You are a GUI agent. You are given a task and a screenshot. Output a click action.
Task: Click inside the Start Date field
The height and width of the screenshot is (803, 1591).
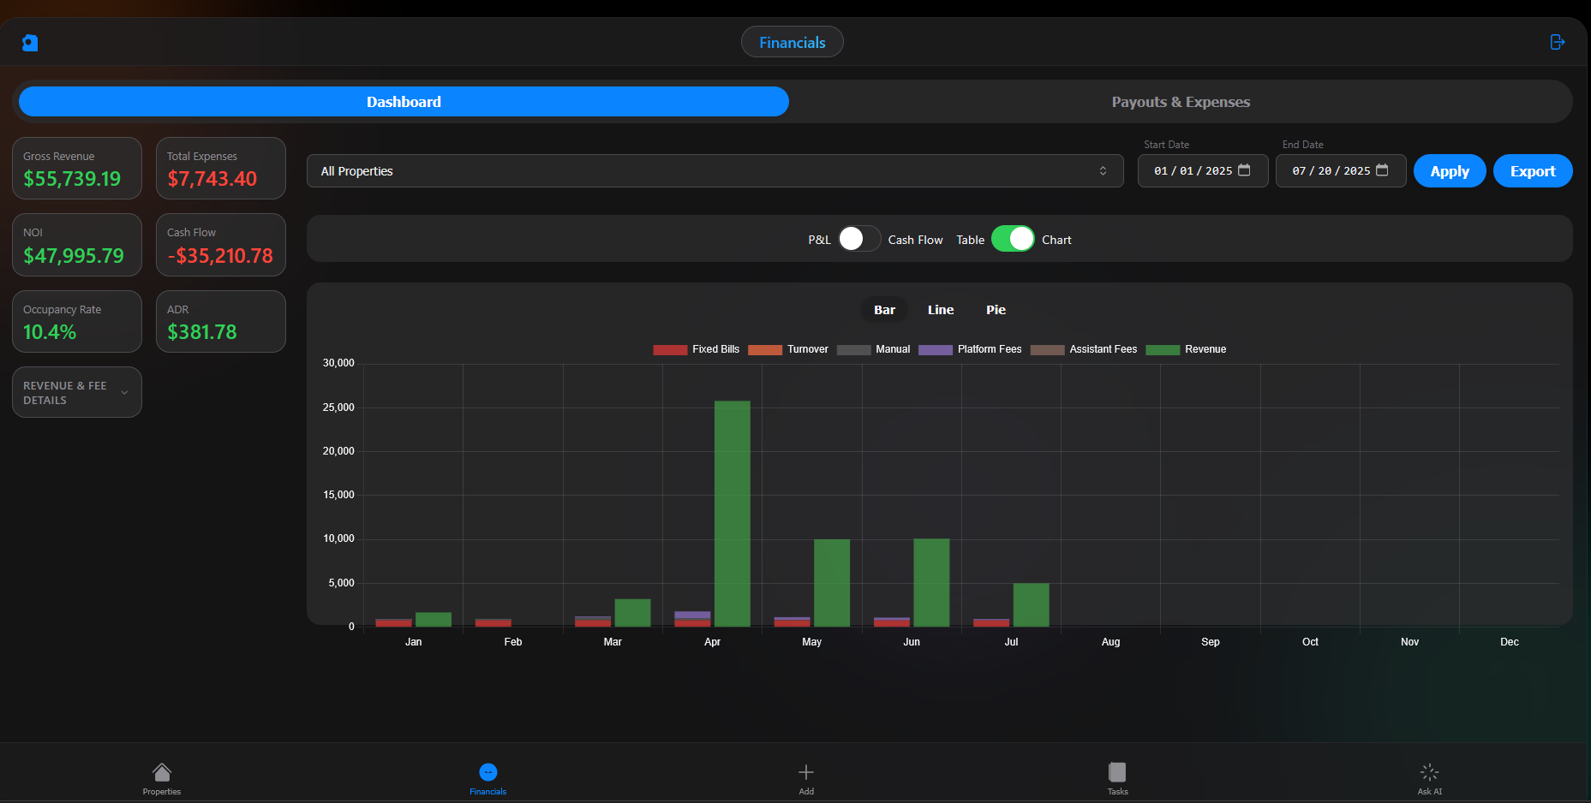point(1195,170)
